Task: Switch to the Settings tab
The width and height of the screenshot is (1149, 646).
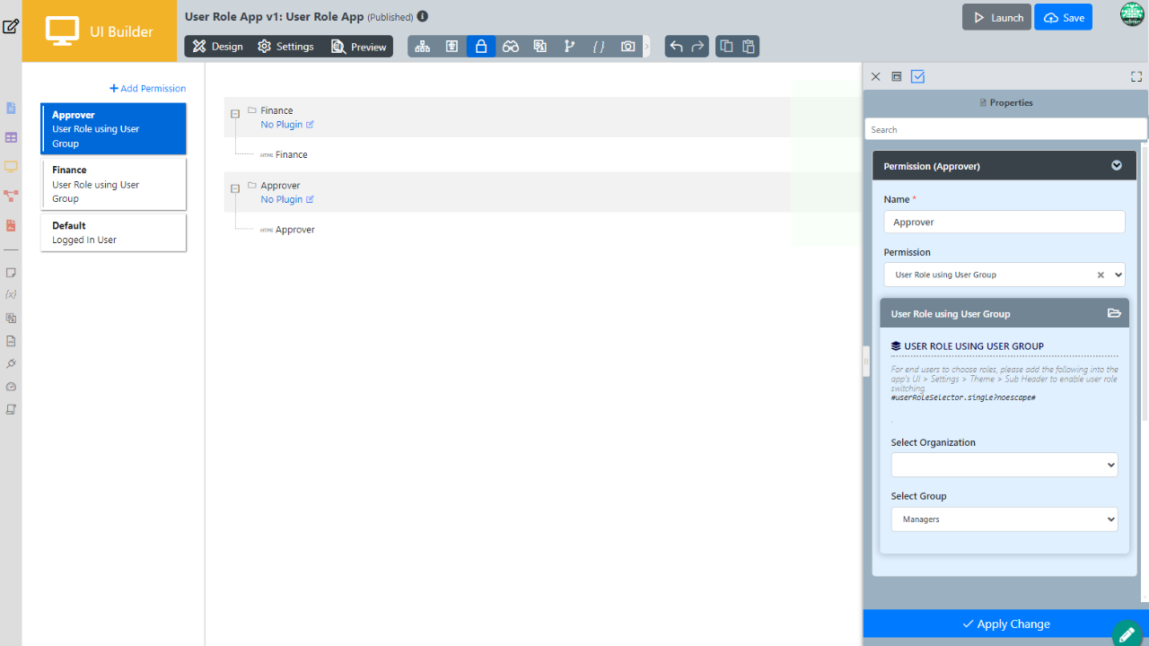Action: tap(285, 47)
